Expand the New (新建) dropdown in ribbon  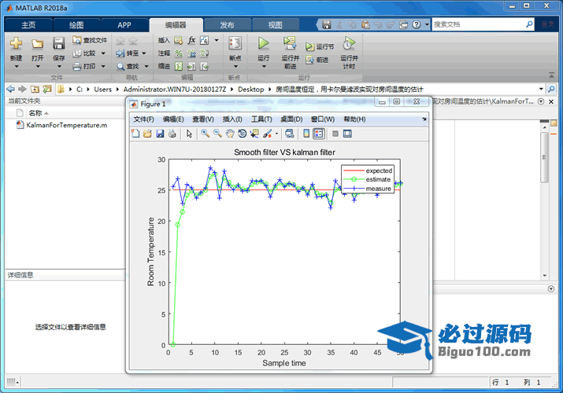pyautogui.click(x=16, y=66)
